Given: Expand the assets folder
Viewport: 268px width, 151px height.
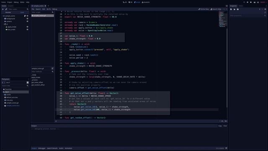Looking at the screenshot, I should pos(4,95).
